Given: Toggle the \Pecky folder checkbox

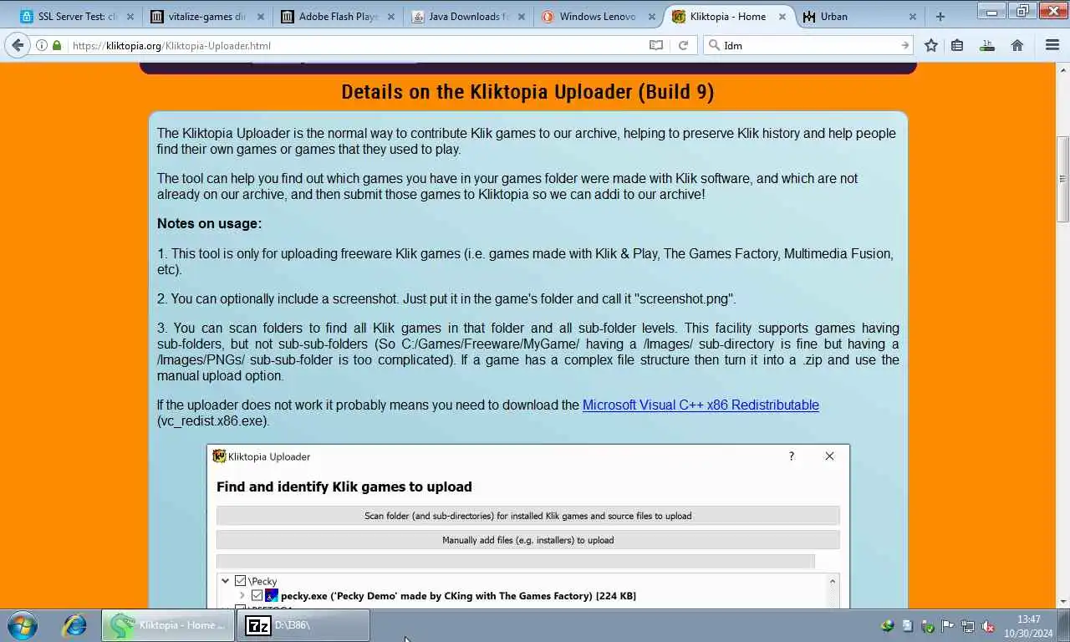Looking at the screenshot, I should pyautogui.click(x=241, y=581).
